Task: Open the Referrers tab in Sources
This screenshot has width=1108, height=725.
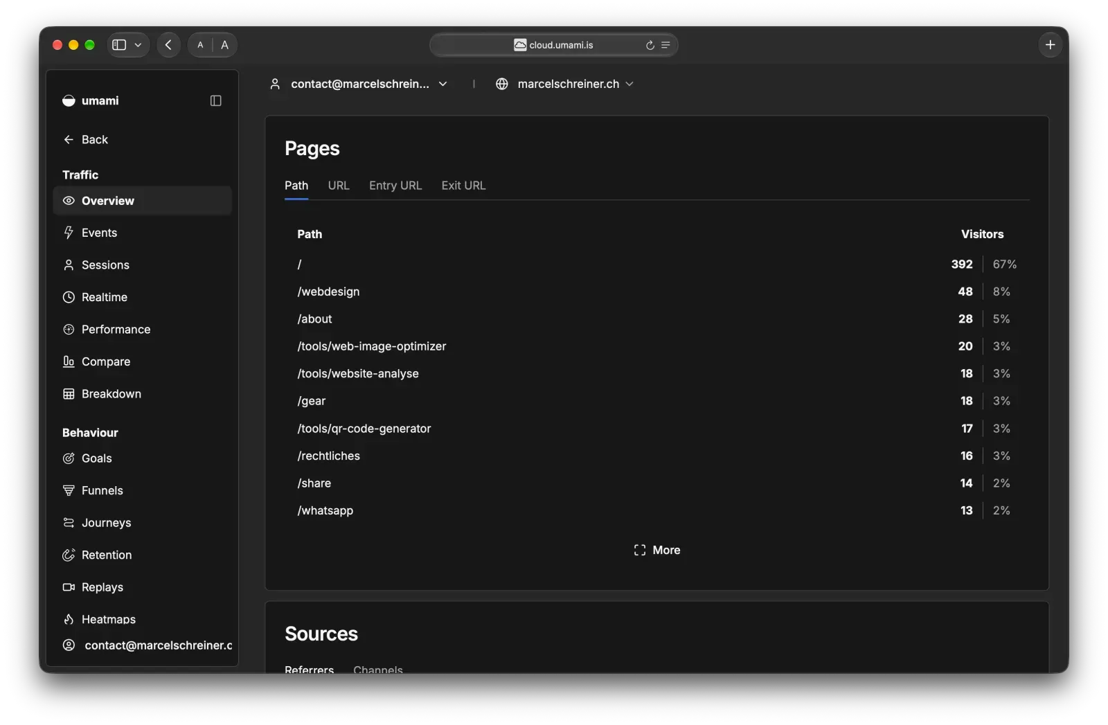Action: [309, 670]
